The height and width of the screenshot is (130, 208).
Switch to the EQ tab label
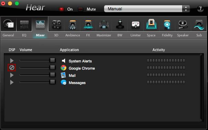[24, 35]
